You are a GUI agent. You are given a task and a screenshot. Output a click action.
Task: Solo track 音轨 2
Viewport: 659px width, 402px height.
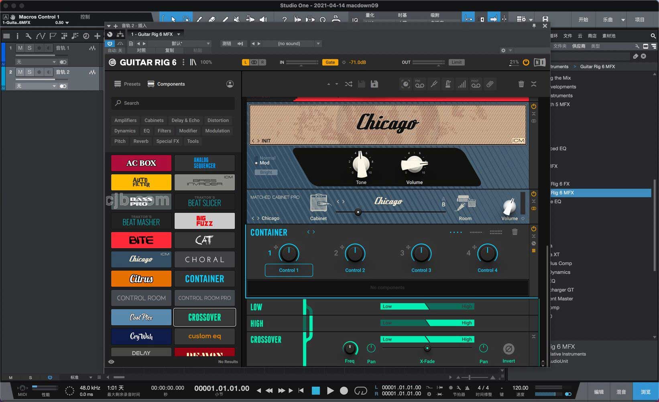(x=29, y=72)
